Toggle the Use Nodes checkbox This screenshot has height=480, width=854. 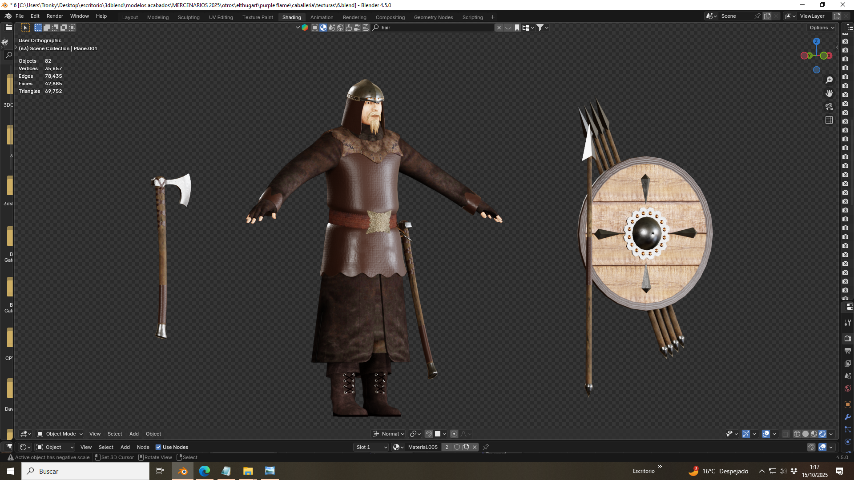(x=158, y=447)
